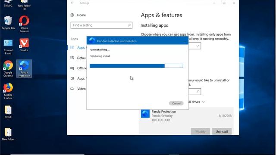Image resolution: width=276 pixels, height=155 pixels.
Task: Focus the app list search field
Action: pos(194,92)
